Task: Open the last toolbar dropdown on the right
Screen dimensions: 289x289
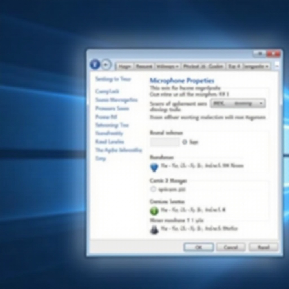Action: [257, 66]
